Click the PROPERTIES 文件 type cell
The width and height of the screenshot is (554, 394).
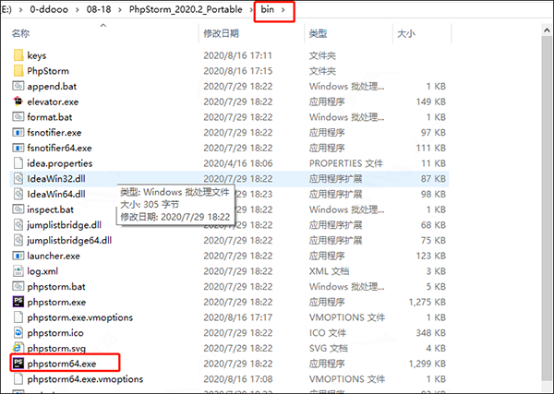click(x=346, y=163)
